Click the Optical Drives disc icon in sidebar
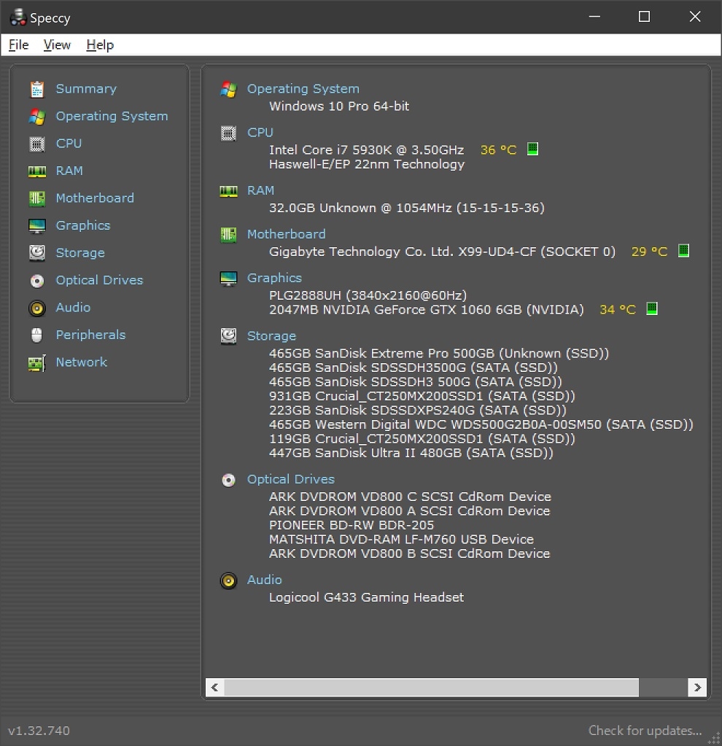The image size is (722, 746). click(x=36, y=281)
